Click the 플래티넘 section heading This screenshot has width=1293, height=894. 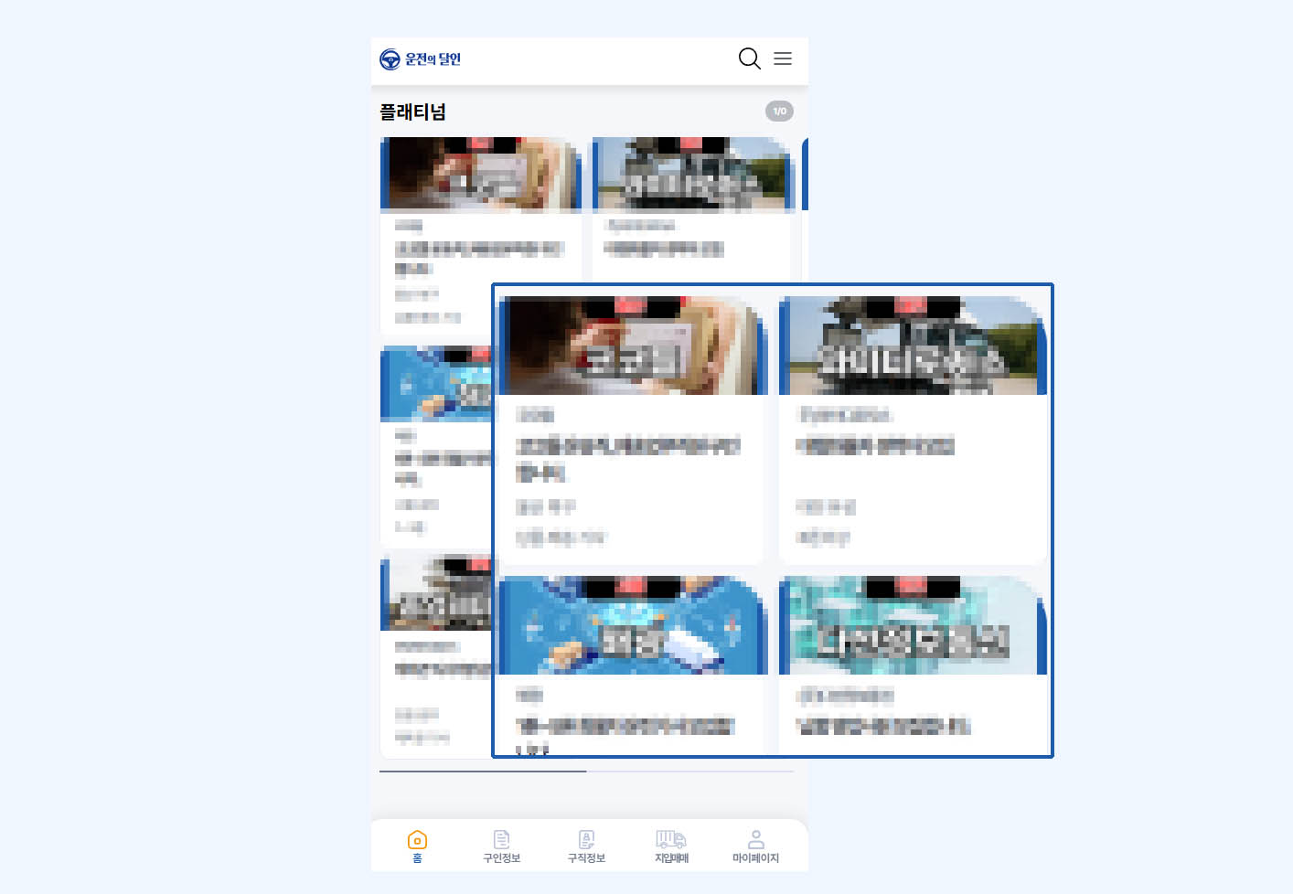pyautogui.click(x=412, y=112)
